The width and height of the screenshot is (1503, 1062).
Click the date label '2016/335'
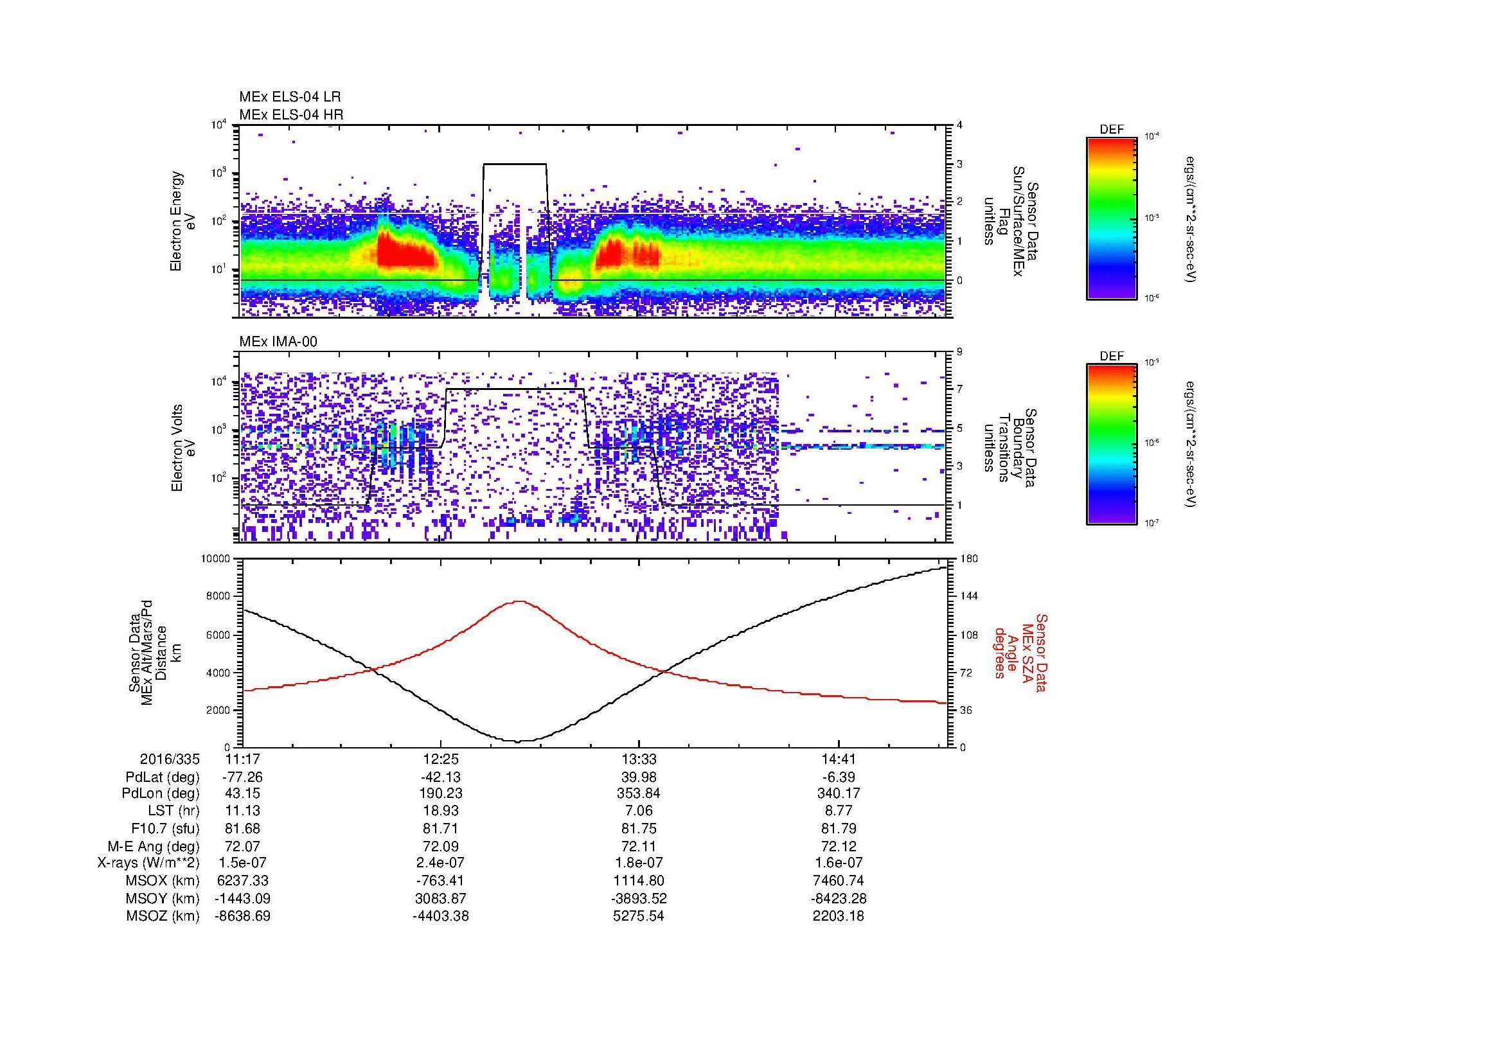[170, 759]
